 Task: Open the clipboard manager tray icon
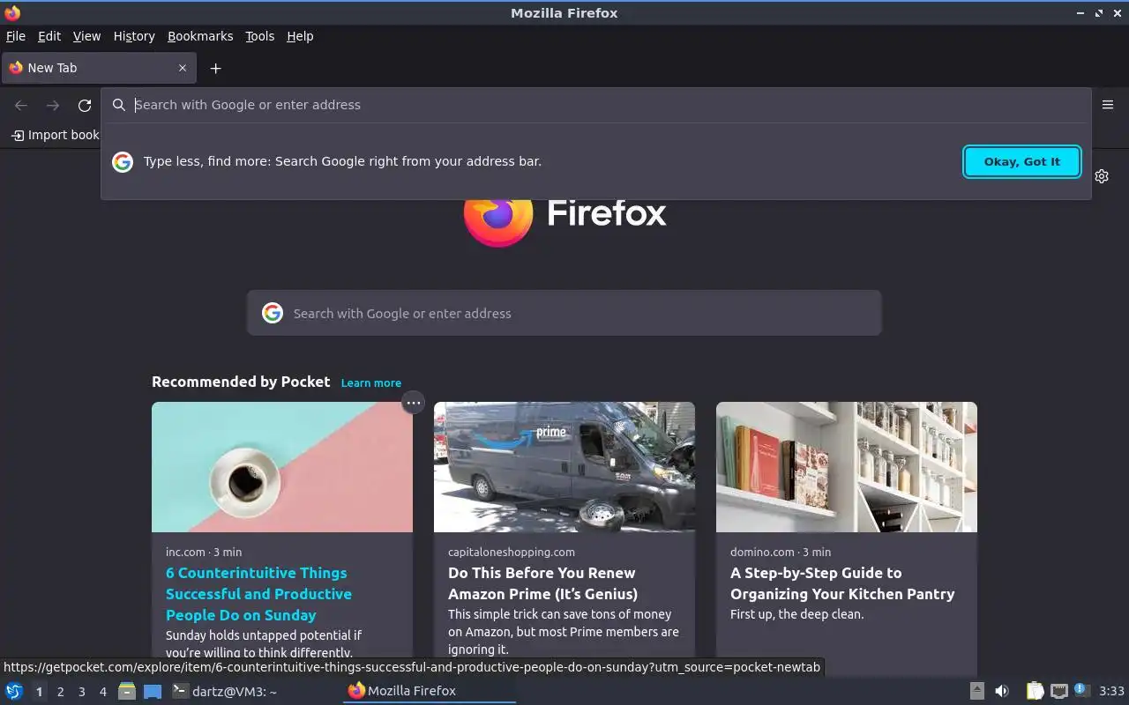click(1035, 691)
